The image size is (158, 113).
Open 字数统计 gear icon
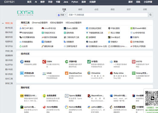pyautogui.click(x=109, y=42)
